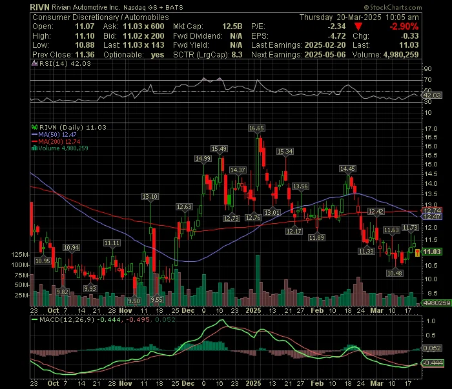Click the 14.99 price label
This screenshot has height=389, width=452.
coord(203,158)
